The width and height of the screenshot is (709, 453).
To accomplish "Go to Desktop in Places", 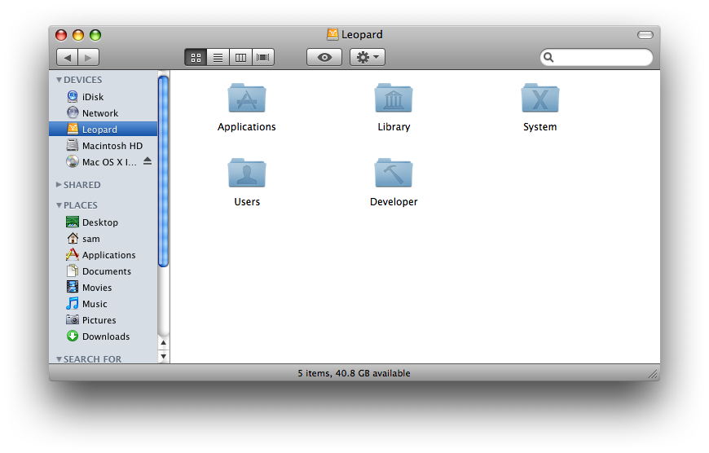I will (103, 222).
